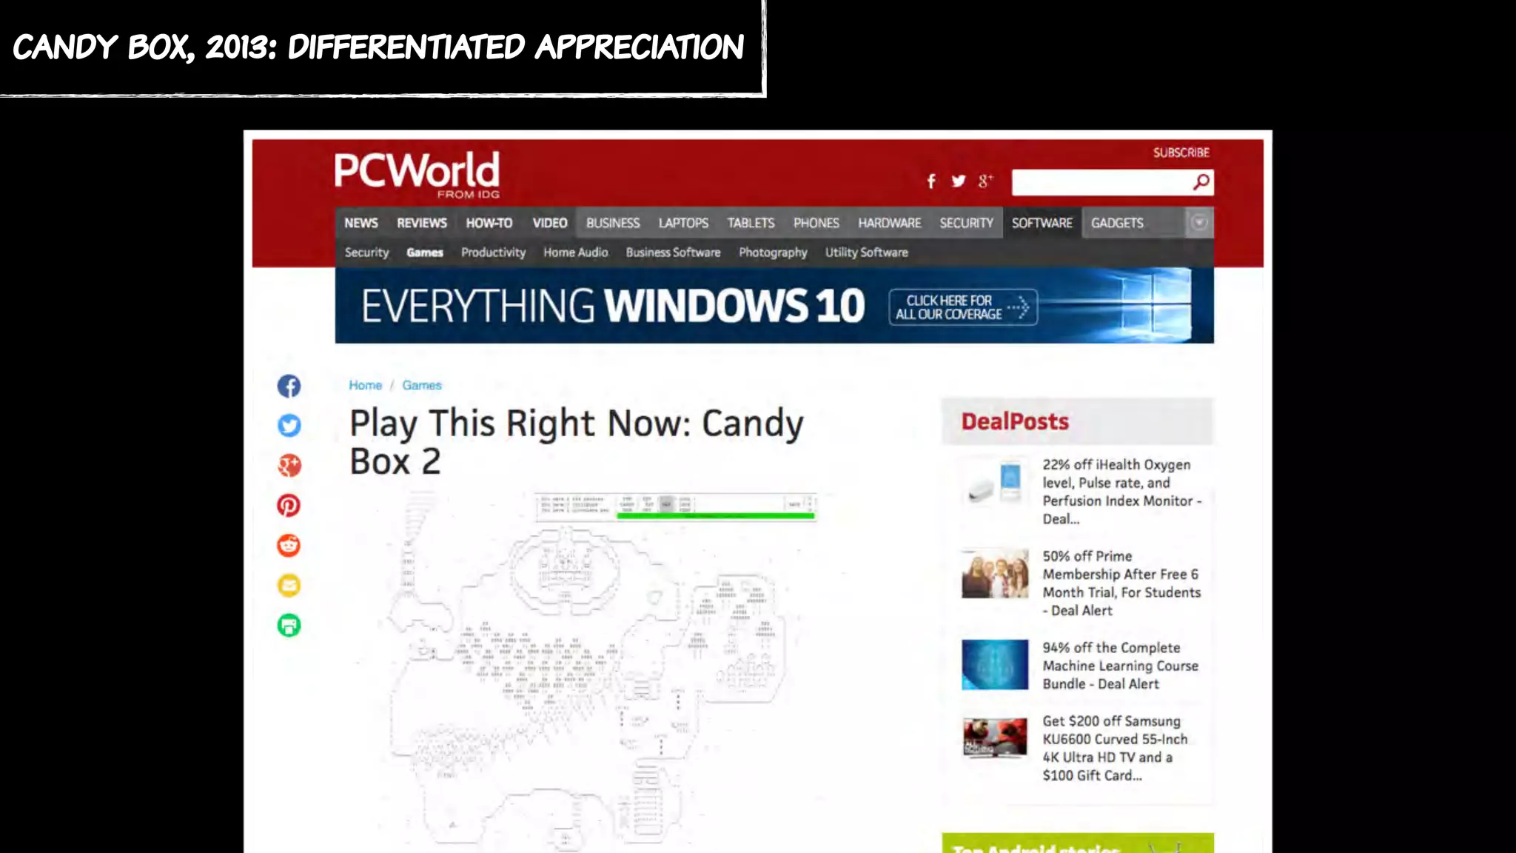Image resolution: width=1516 pixels, height=853 pixels.
Task: Open the REVIEWS menu item
Action: pyautogui.click(x=422, y=223)
